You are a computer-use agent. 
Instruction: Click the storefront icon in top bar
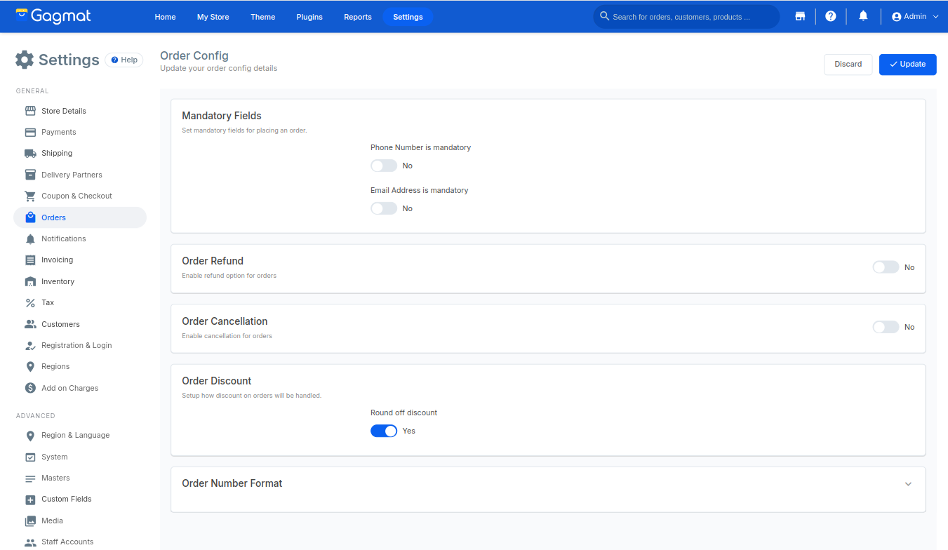pos(800,16)
